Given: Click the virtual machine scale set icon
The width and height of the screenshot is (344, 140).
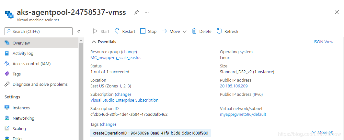Looking at the screenshot, I should click(x=9, y=15).
